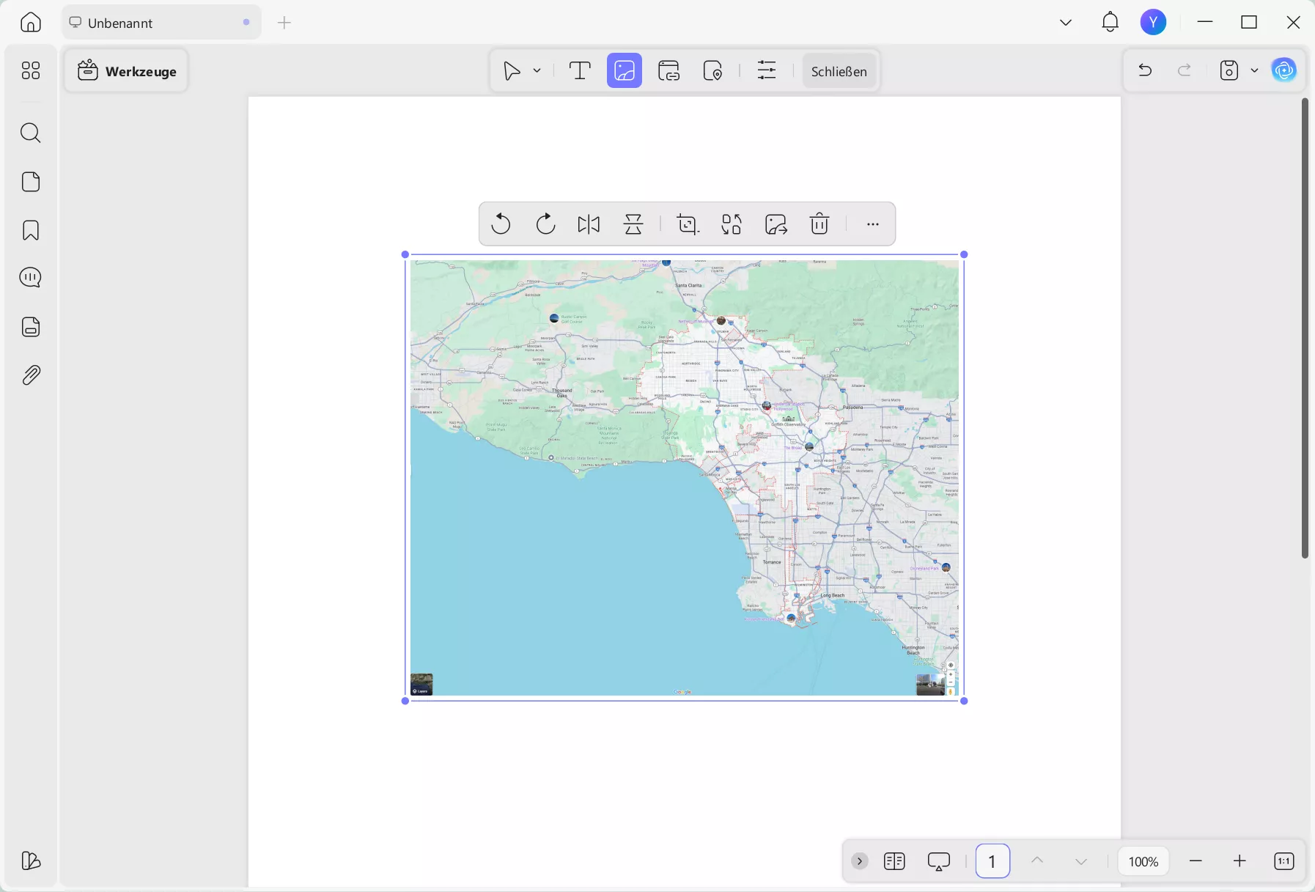
Task: Extract the selected image
Action: pyautogui.click(x=776, y=224)
